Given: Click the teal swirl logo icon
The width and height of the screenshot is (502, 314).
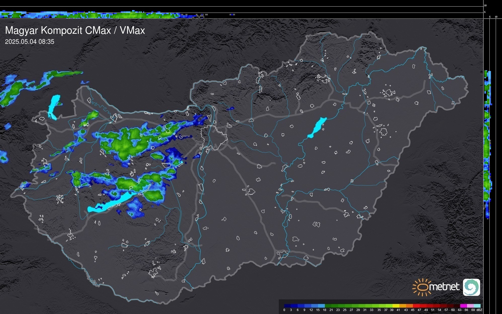Looking at the screenshot, I should (x=471, y=287).
